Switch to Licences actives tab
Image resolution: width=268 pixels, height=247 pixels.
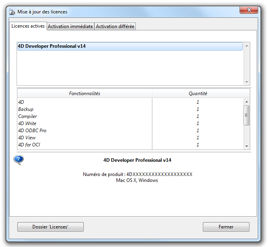(28, 26)
